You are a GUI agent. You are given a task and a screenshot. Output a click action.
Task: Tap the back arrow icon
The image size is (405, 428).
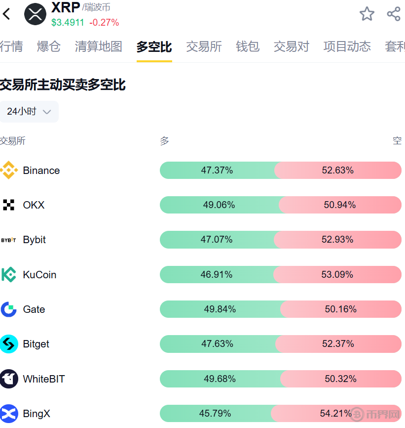click(x=7, y=14)
